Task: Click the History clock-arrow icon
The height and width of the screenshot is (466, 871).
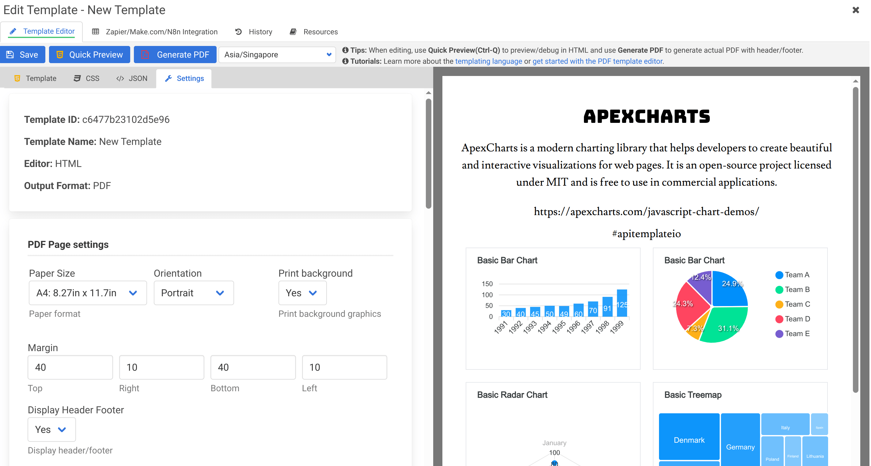Action: click(238, 32)
